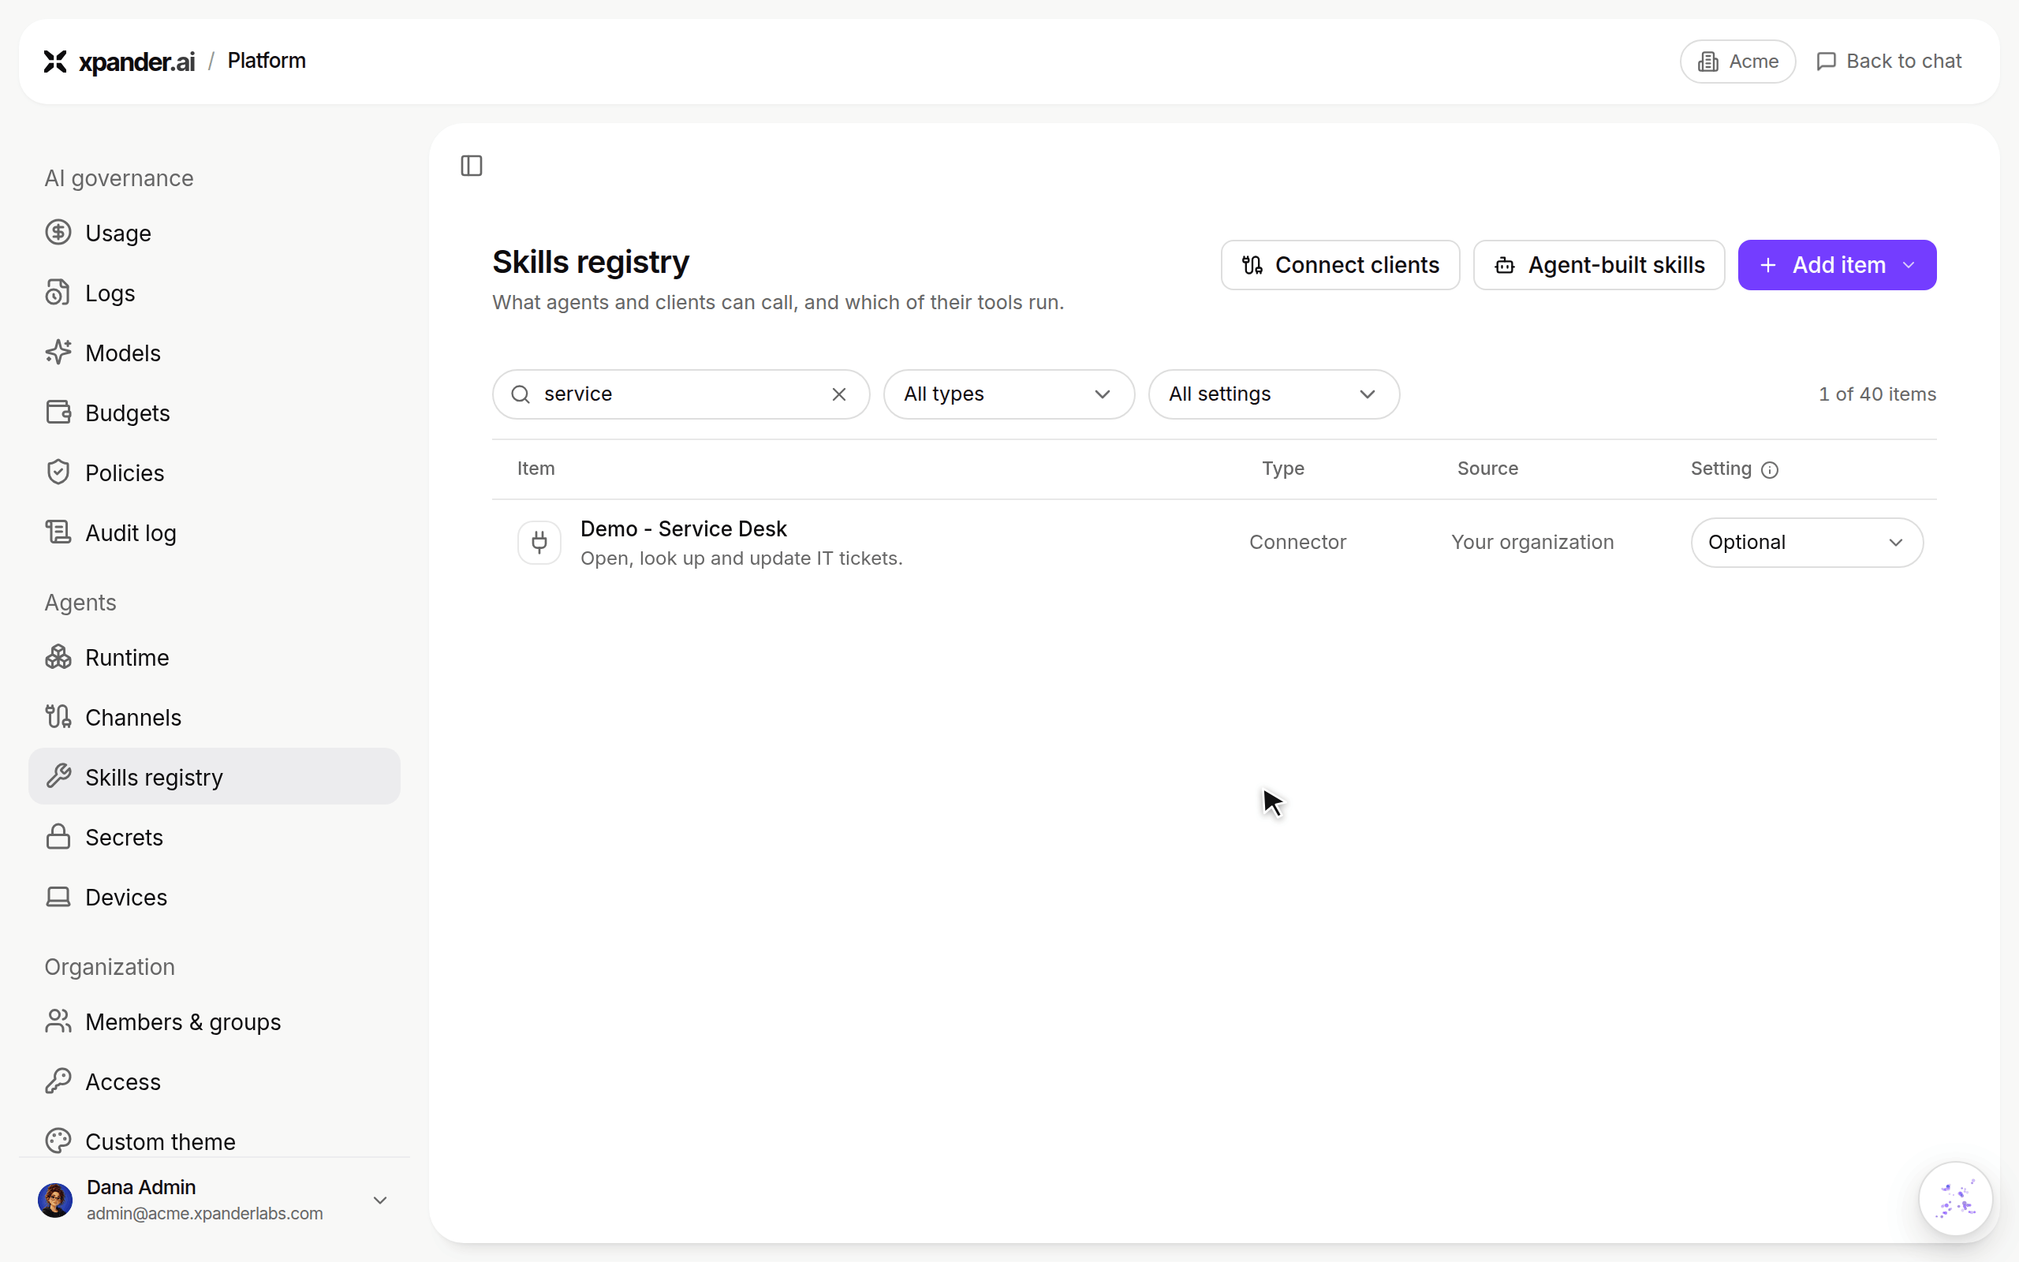The image size is (2019, 1262).
Task: Click the Members & groups icon
Action: click(x=58, y=1021)
